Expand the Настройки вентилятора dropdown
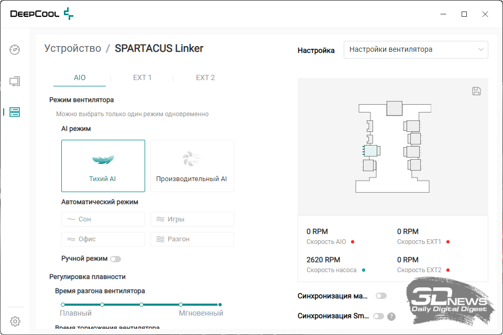The width and height of the screenshot is (503, 335). coord(416,50)
